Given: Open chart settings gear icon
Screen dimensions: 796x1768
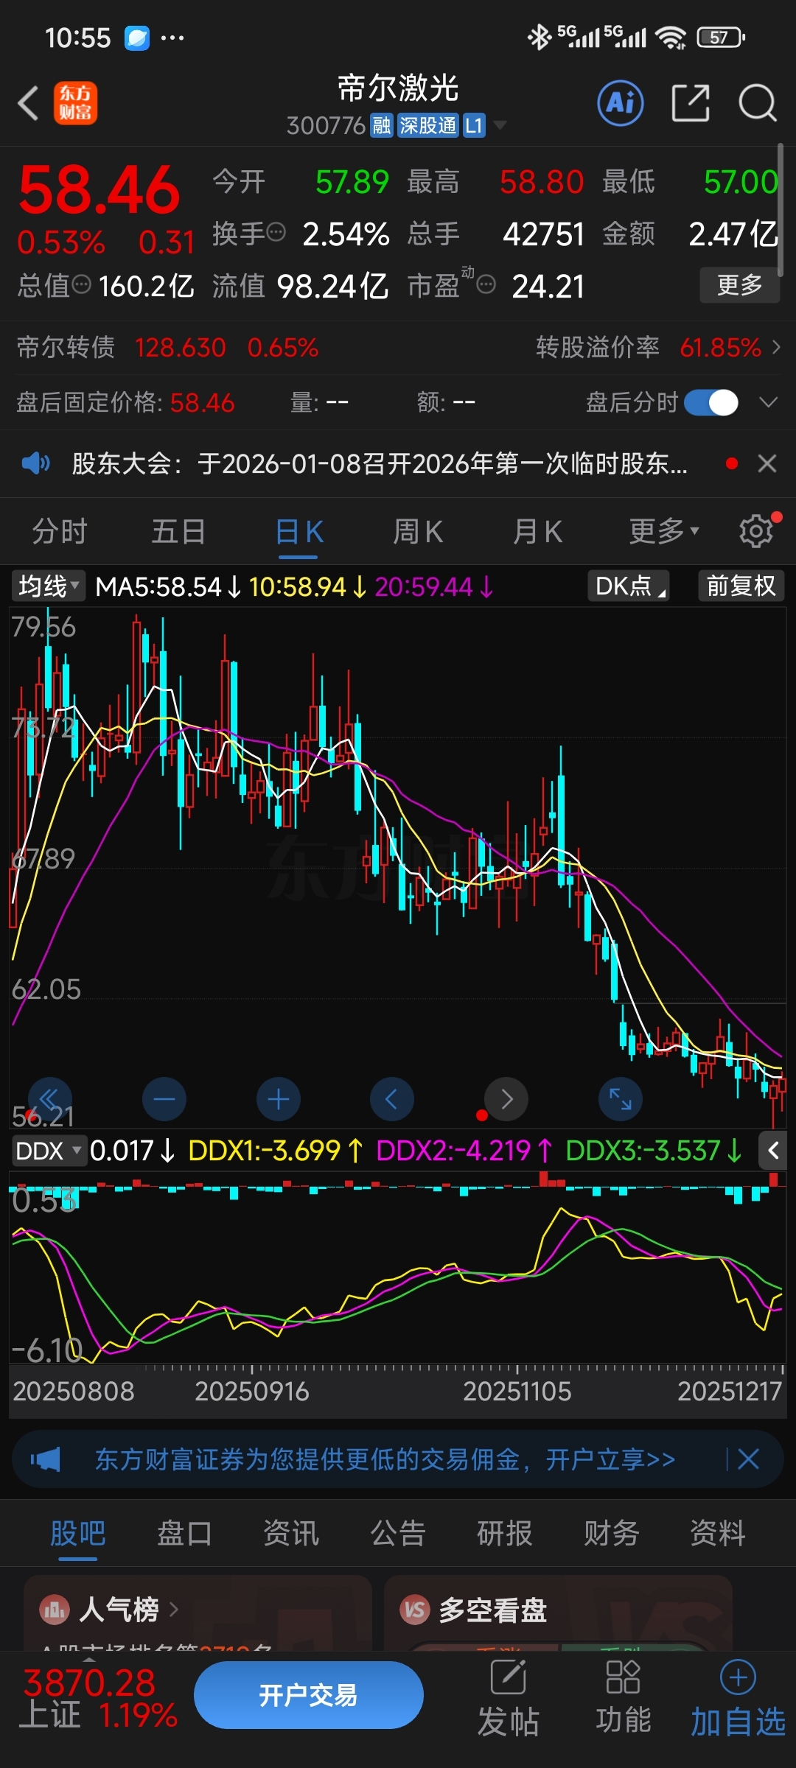Looking at the screenshot, I should [757, 530].
